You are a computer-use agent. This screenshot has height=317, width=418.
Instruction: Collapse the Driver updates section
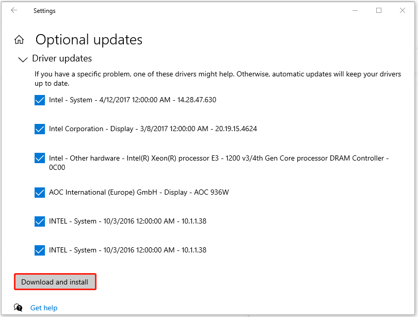pos(23,59)
